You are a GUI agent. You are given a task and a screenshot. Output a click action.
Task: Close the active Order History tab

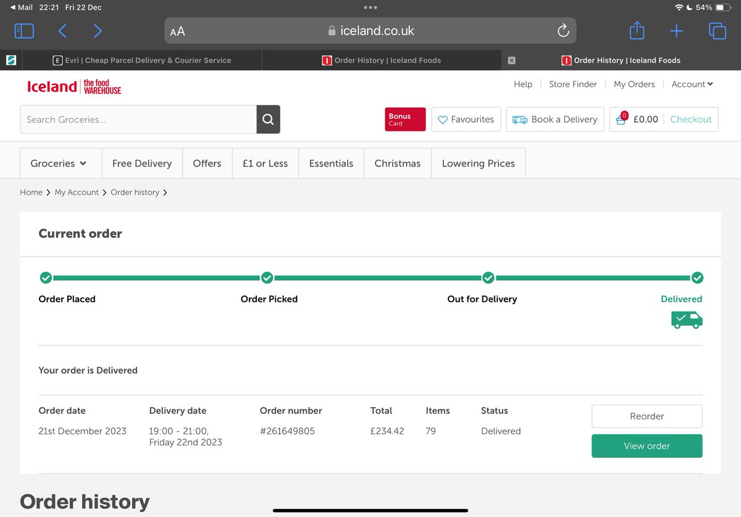point(511,60)
